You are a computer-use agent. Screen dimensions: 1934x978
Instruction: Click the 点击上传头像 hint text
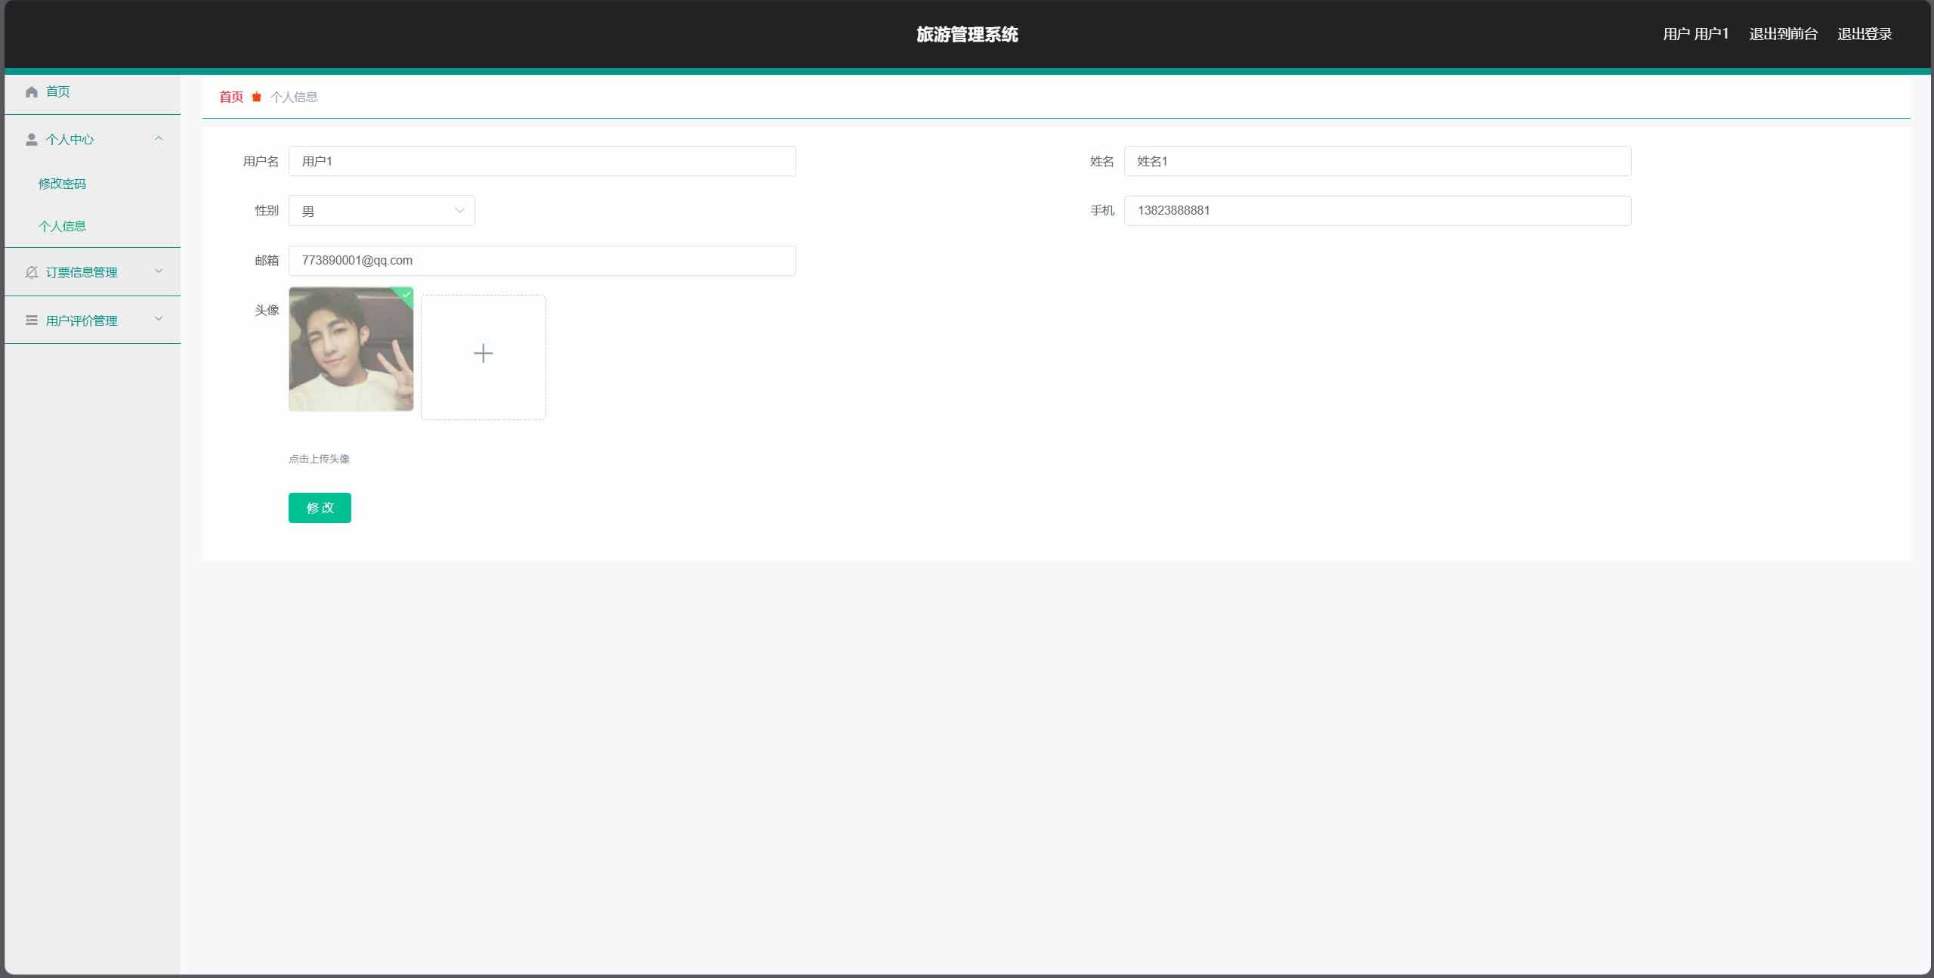pyautogui.click(x=319, y=459)
